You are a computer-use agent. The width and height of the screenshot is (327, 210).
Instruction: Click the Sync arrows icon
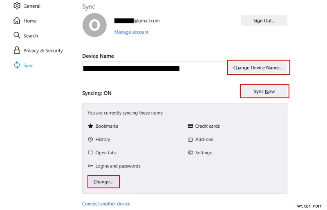click(x=17, y=65)
